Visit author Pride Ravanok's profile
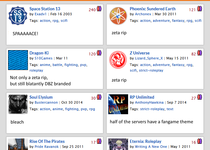210x150 pixels. [47, 147]
